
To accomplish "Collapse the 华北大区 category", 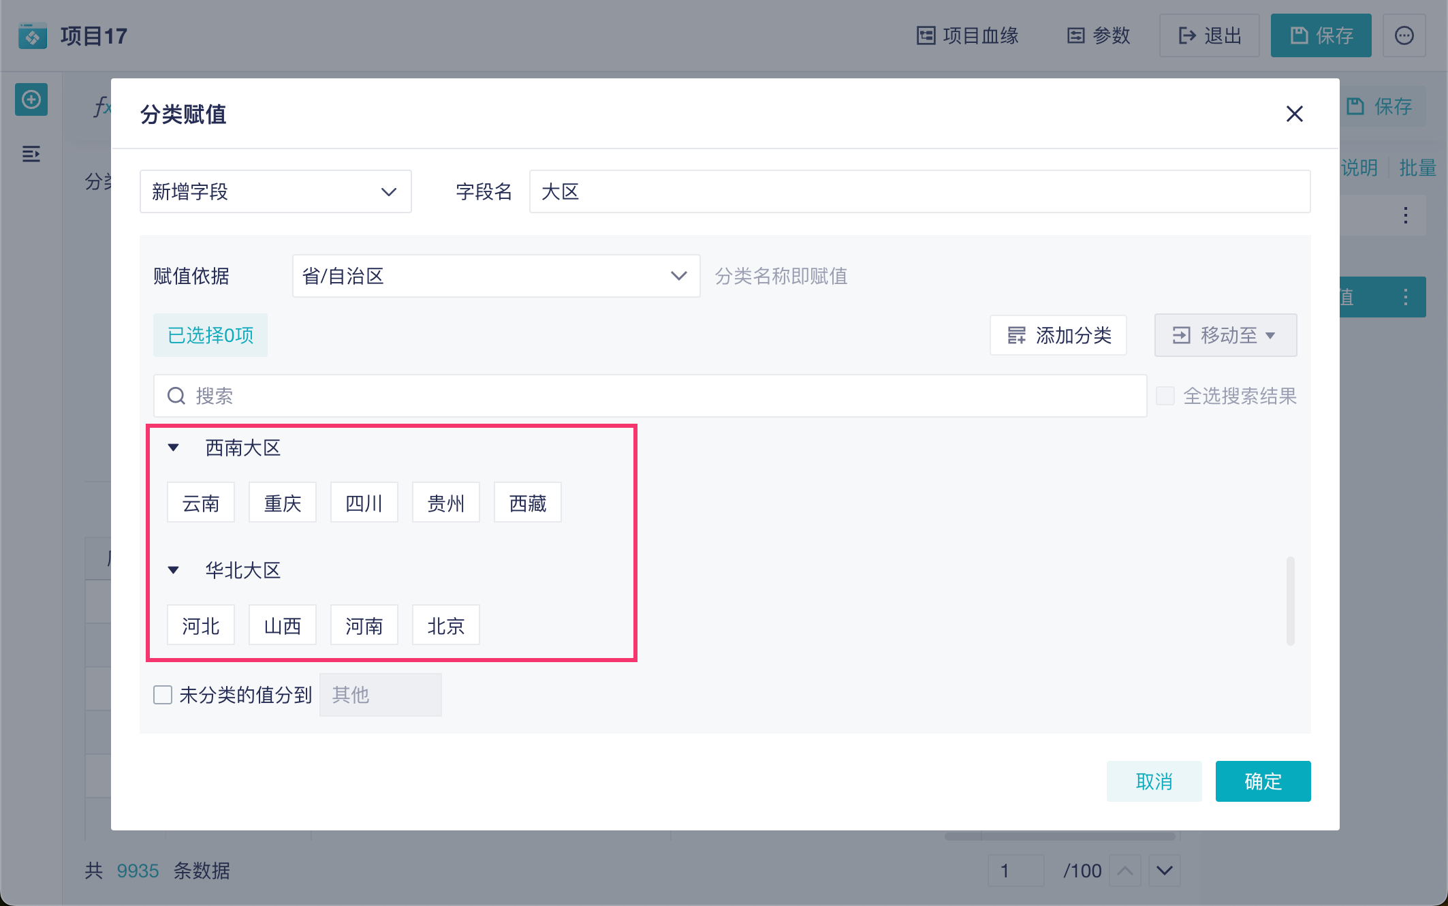I will (x=174, y=570).
